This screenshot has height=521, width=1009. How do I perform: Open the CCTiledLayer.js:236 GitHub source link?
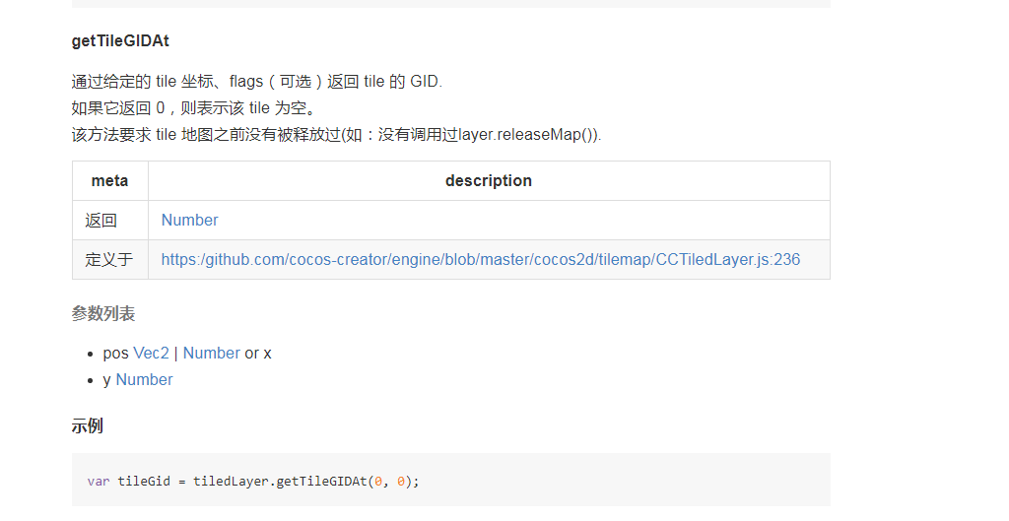480,260
